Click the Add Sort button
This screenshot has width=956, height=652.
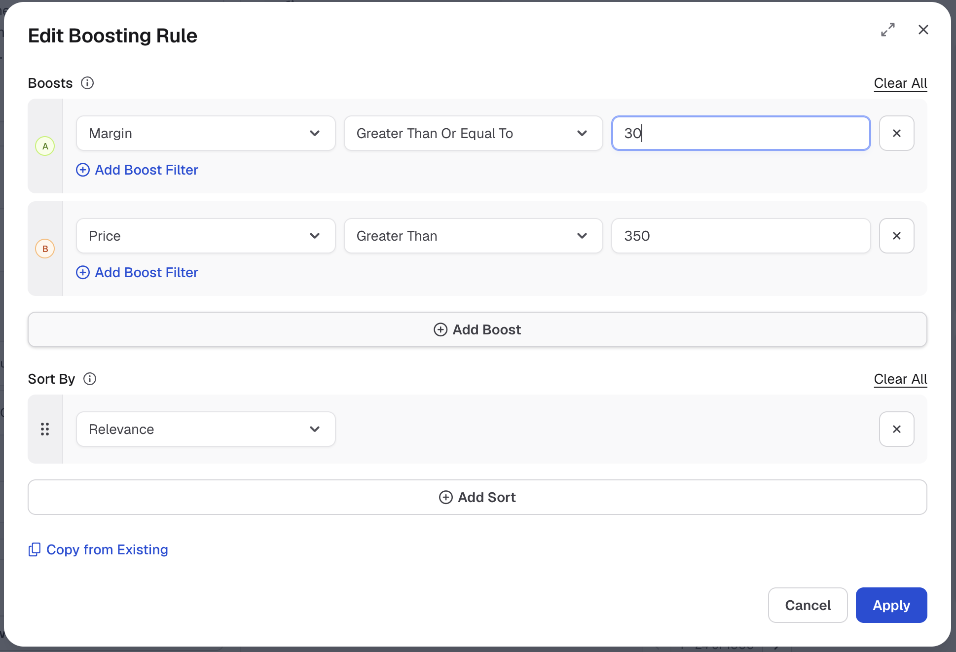tap(478, 497)
